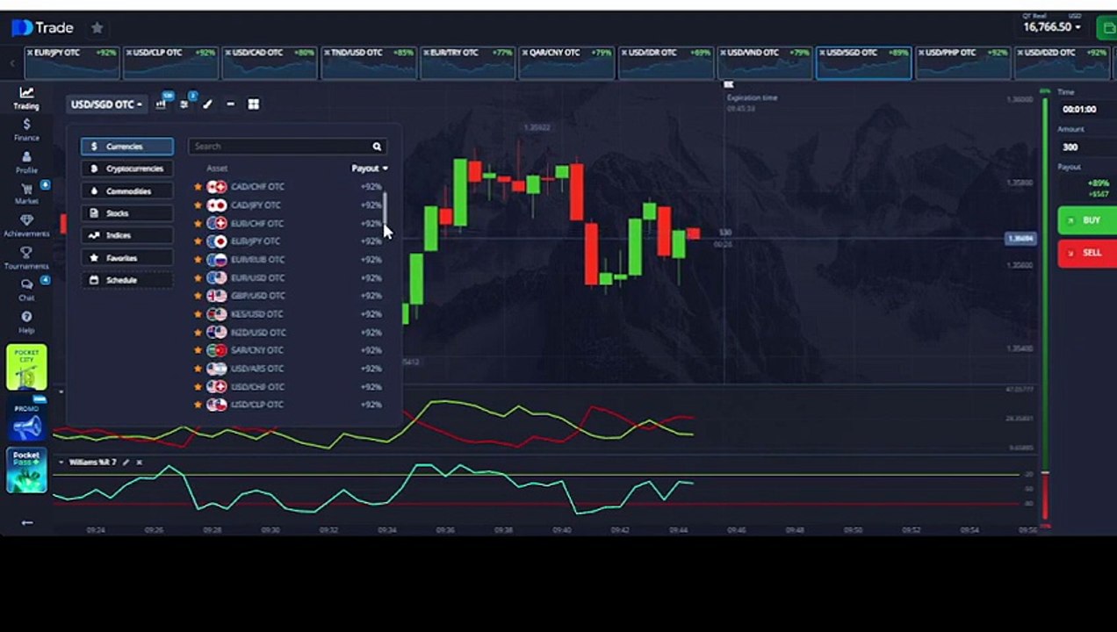Select the Indices category
Image resolution: width=1117 pixels, height=632 pixels.
pyautogui.click(x=127, y=235)
